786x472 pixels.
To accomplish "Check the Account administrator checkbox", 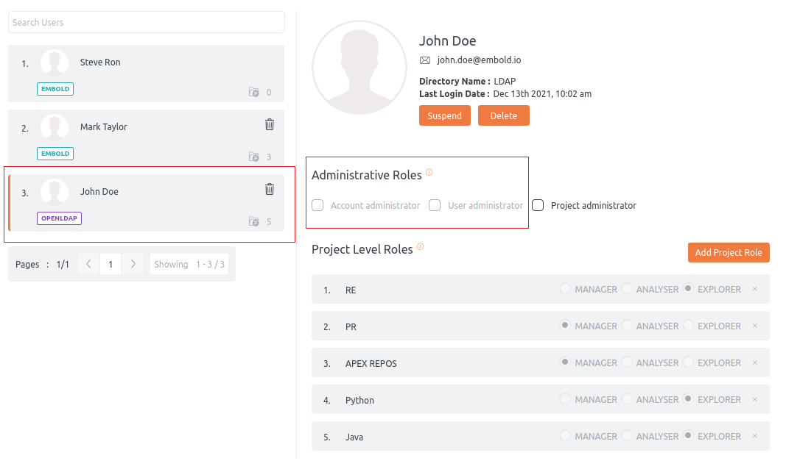I will pyautogui.click(x=317, y=206).
